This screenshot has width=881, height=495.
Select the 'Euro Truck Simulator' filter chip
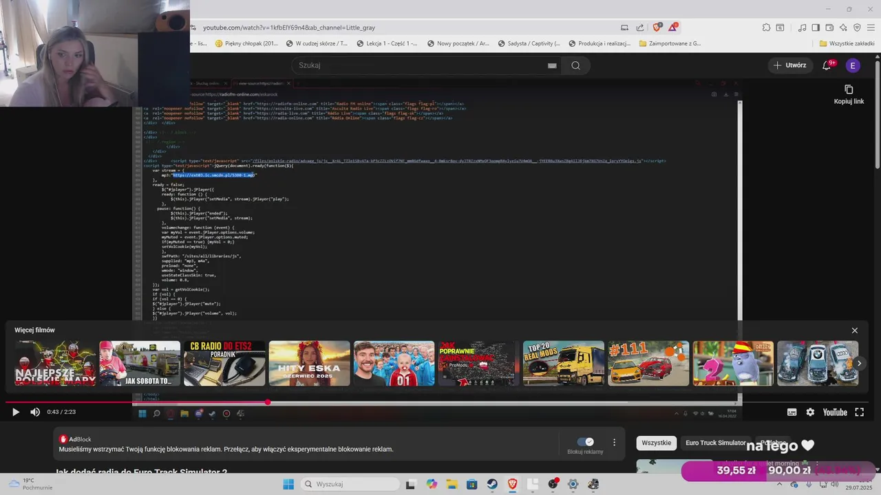point(715,443)
